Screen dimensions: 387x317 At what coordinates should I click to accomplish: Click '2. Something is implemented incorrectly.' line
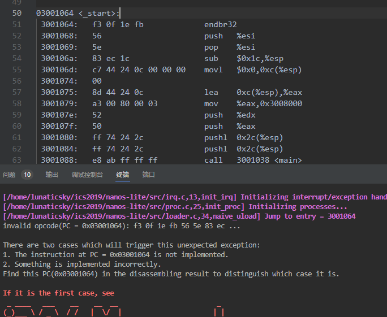tap(82, 264)
